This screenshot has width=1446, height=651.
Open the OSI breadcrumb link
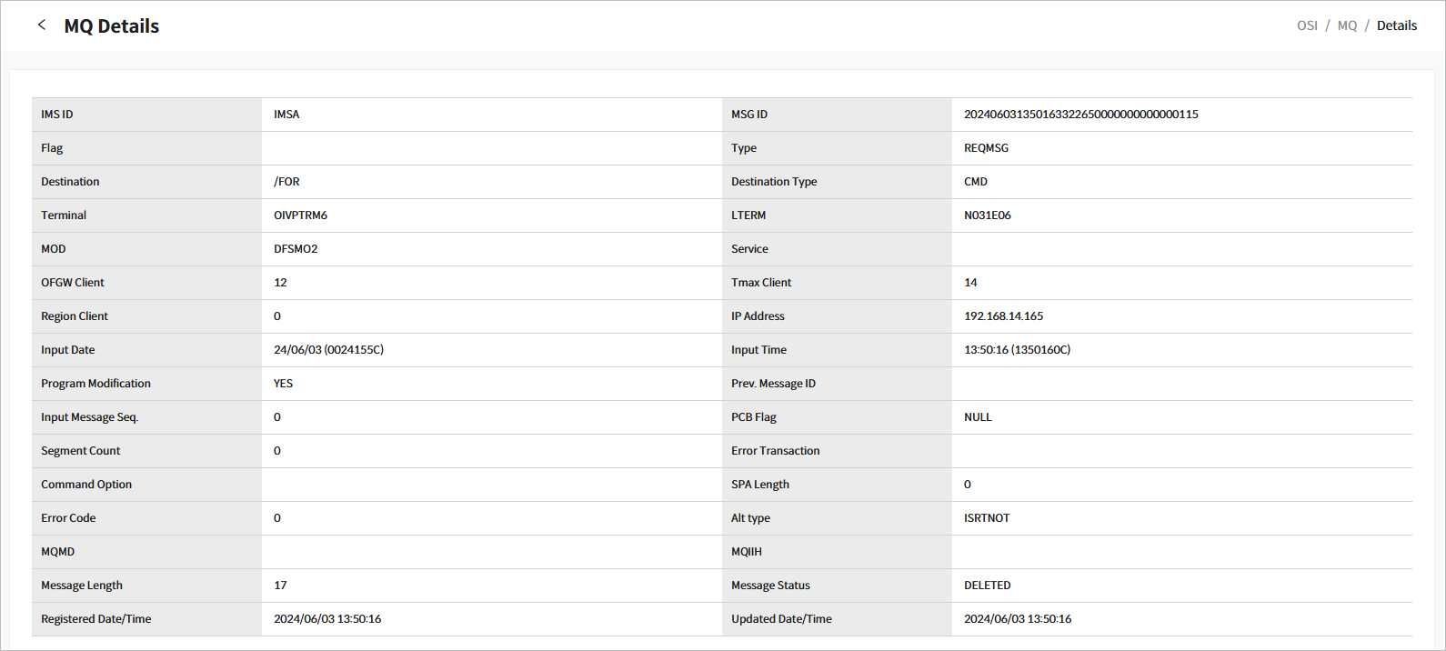[1307, 25]
